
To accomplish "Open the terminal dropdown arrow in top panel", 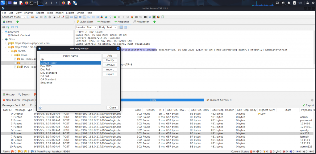I will (x=35, y=3).
